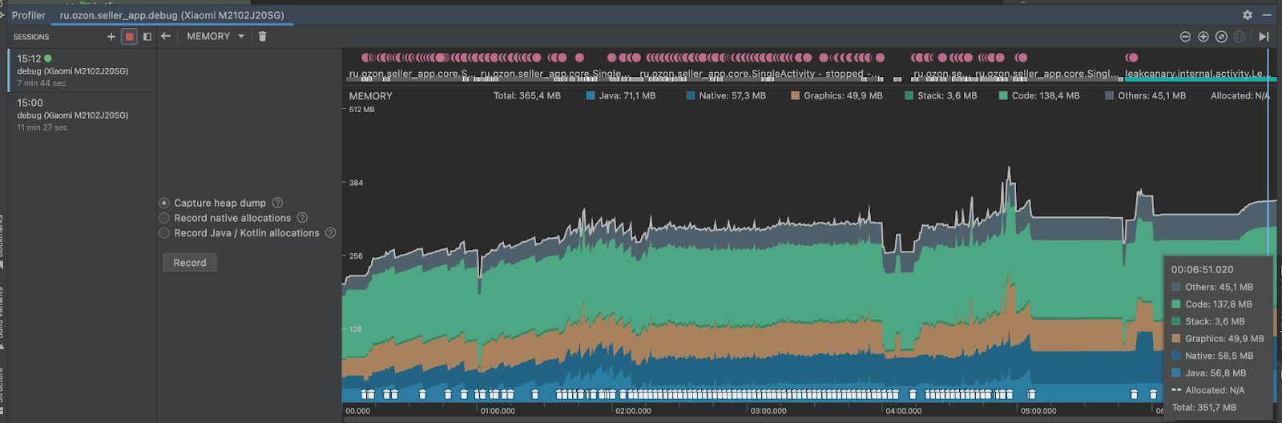Click the 02:00.000 timeline tick

(x=633, y=411)
